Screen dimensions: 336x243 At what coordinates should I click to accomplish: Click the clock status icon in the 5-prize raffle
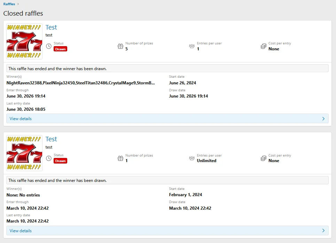[x=49, y=46]
